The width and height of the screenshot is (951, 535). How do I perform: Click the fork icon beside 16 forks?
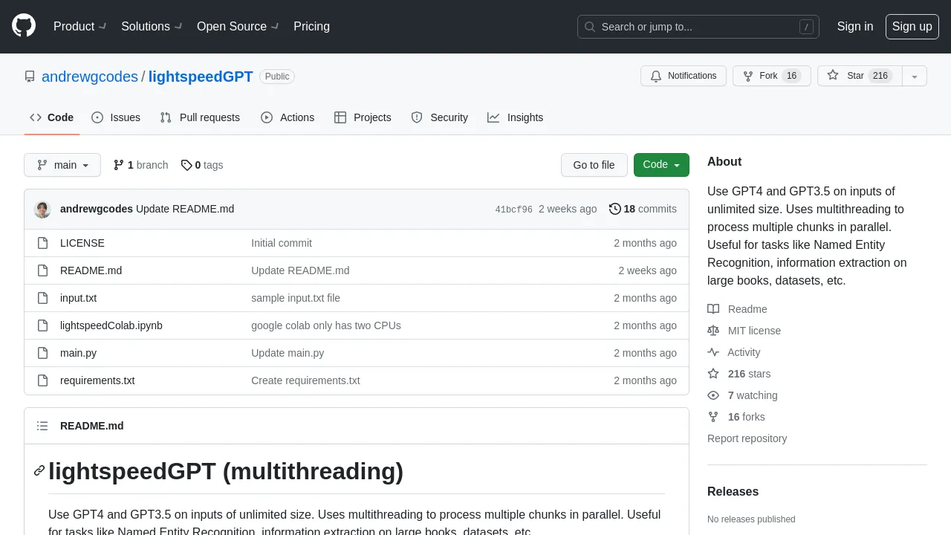tap(713, 417)
